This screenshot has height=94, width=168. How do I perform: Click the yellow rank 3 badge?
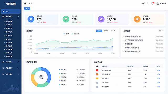pyautogui.click(x=97, y=79)
